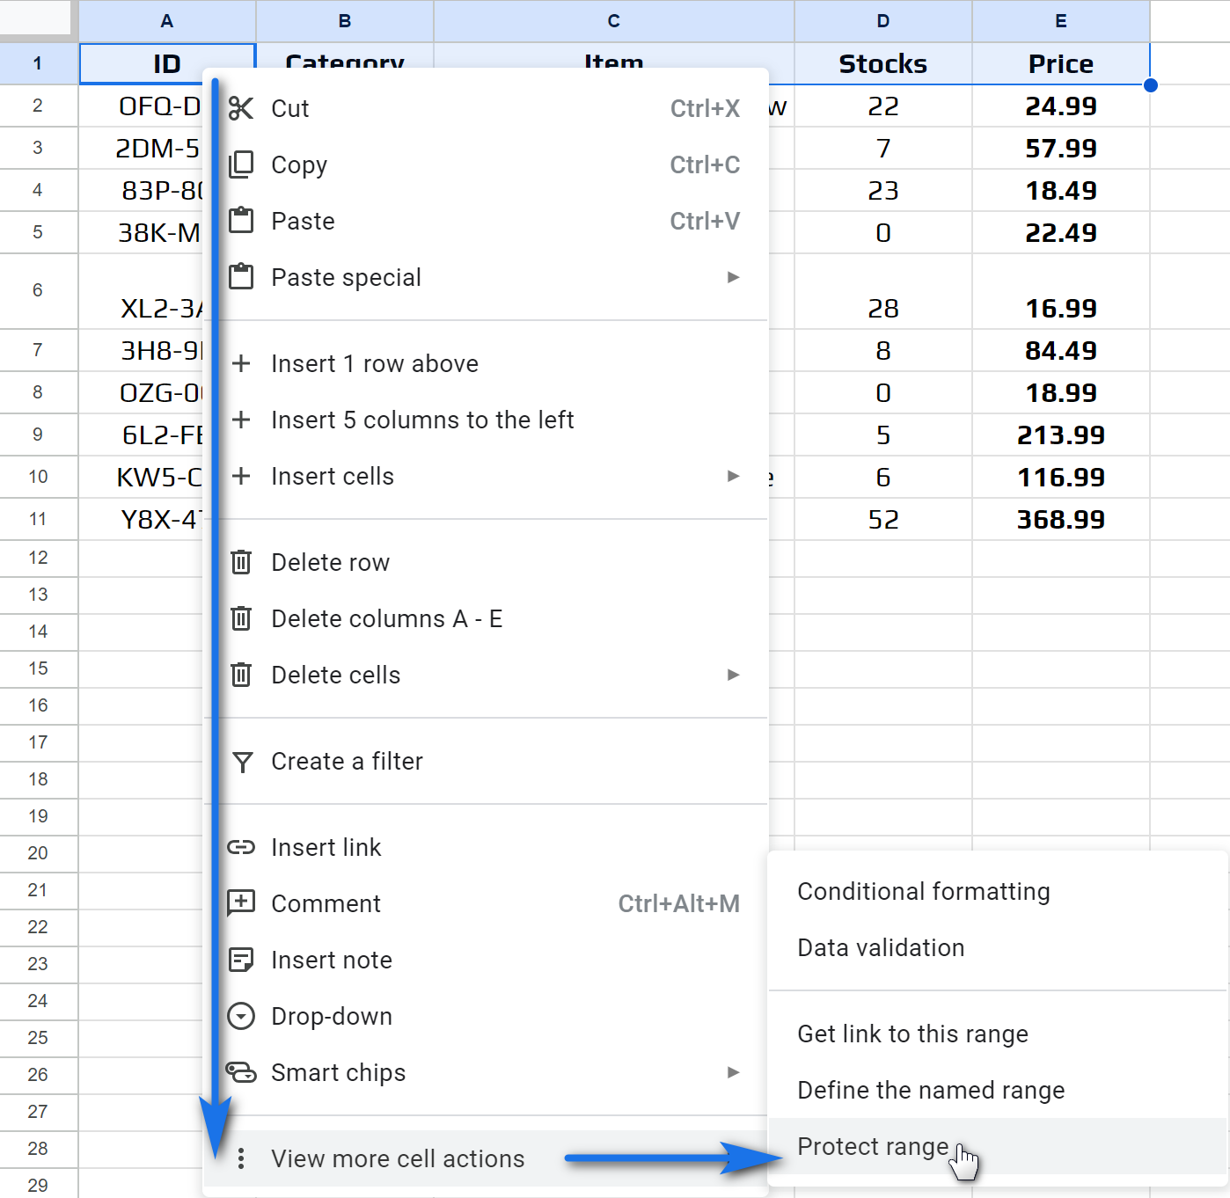This screenshot has width=1230, height=1198.
Task: Click the three-dot more actions icon
Action: [x=241, y=1158]
